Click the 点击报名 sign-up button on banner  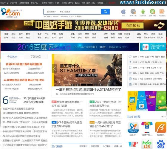[132, 25]
